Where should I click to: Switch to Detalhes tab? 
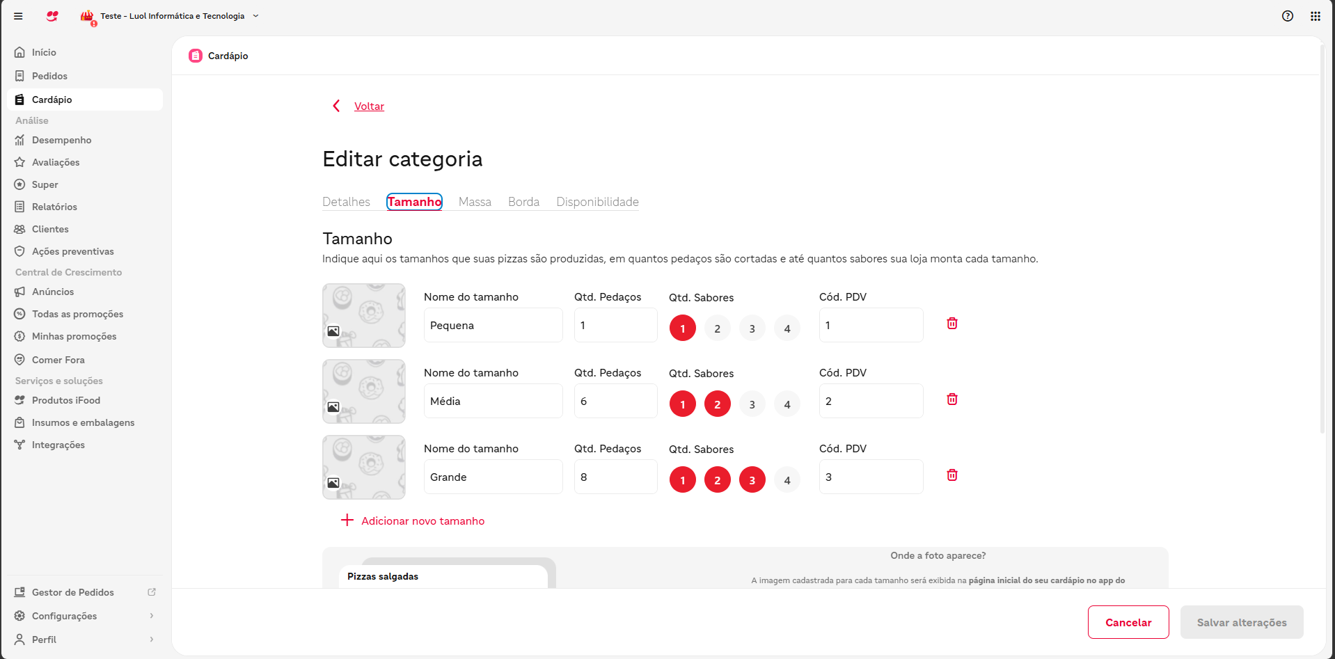(x=346, y=202)
